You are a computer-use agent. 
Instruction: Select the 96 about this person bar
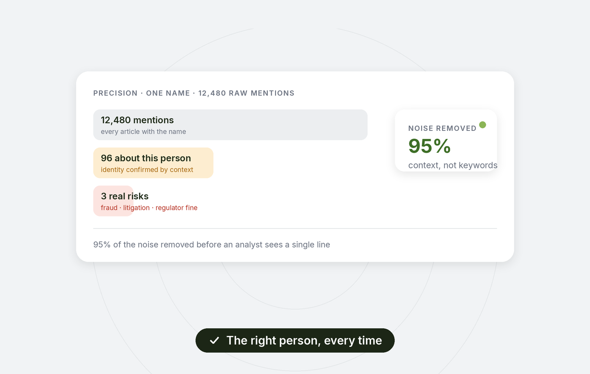pos(153,163)
